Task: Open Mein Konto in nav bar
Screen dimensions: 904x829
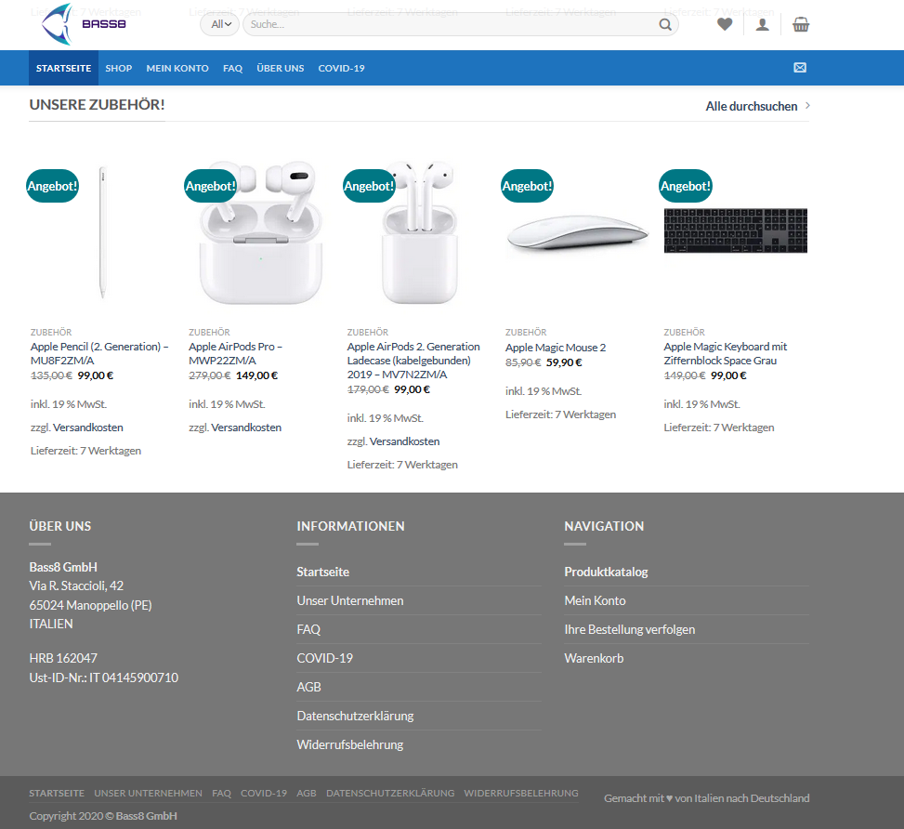Action: [177, 68]
